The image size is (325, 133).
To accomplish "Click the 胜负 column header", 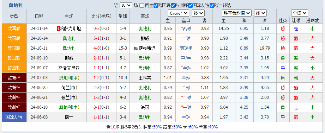I will tap(283, 20).
